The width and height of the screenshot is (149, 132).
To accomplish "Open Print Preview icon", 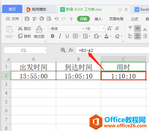I will tap(49, 19).
